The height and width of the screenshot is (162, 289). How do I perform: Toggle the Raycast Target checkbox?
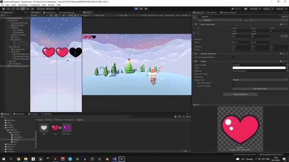[x=233, y=74]
